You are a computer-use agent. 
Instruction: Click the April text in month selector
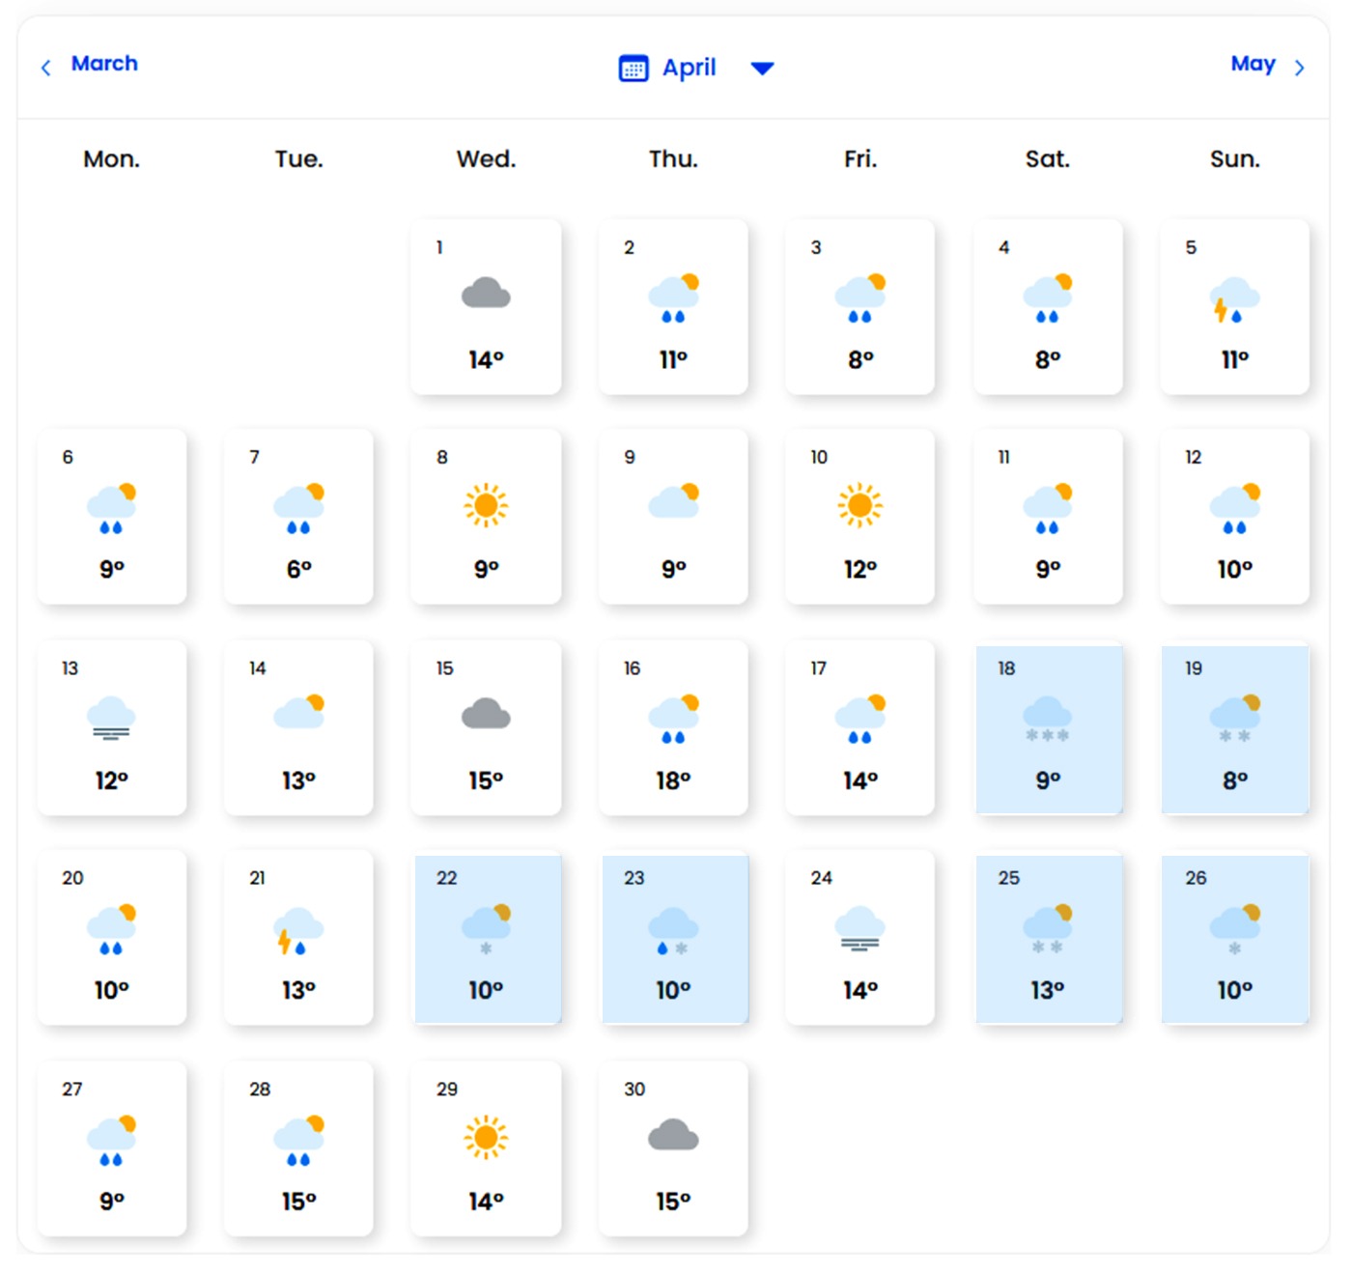click(x=689, y=68)
